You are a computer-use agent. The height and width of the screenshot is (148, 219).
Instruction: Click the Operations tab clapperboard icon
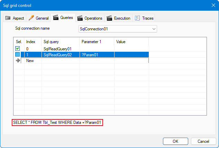click(x=80, y=18)
